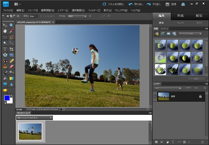Switch to the 作成 tab
The height and width of the screenshot is (145, 209).
click(x=180, y=16)
